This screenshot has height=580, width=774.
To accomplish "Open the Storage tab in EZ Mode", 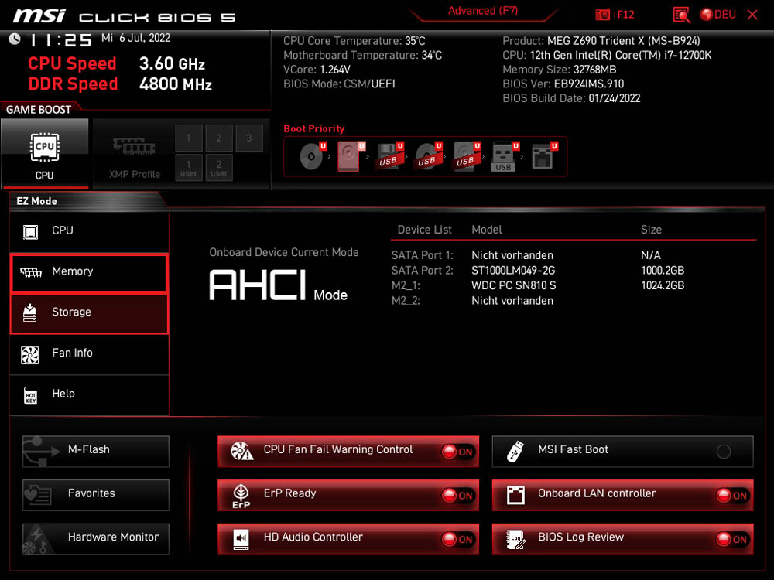I will click(x=89, y=314).
